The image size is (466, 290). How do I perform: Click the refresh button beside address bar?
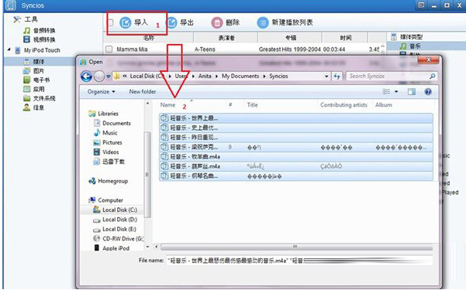click(x=337, y=77)
